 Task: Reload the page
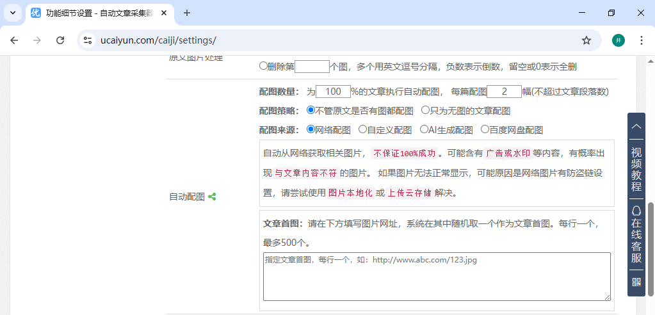[60, 40]
